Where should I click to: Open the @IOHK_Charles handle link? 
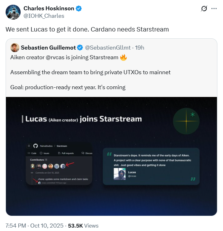click(44, 16)
